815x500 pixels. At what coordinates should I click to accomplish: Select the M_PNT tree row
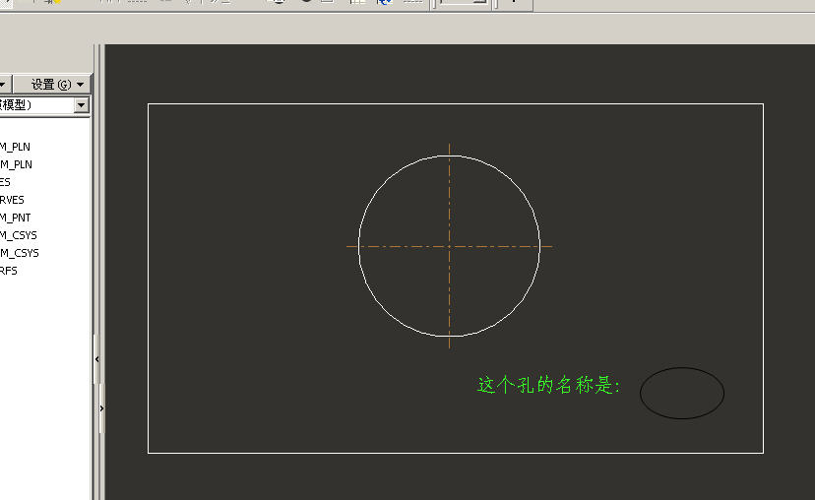(x=15, y=218)
